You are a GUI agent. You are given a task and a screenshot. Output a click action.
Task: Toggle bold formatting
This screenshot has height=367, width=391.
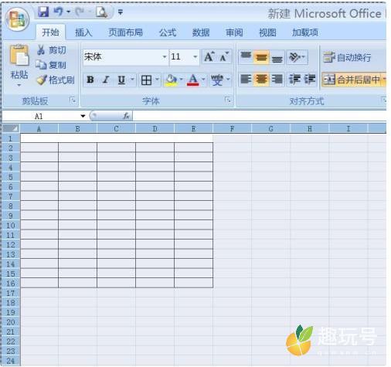tap(90, 80)
